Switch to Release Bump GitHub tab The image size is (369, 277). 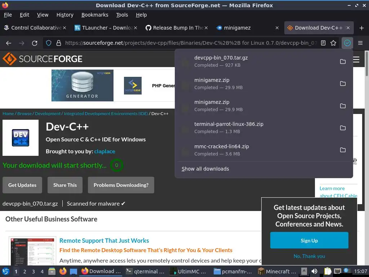(x=176, y=28)
